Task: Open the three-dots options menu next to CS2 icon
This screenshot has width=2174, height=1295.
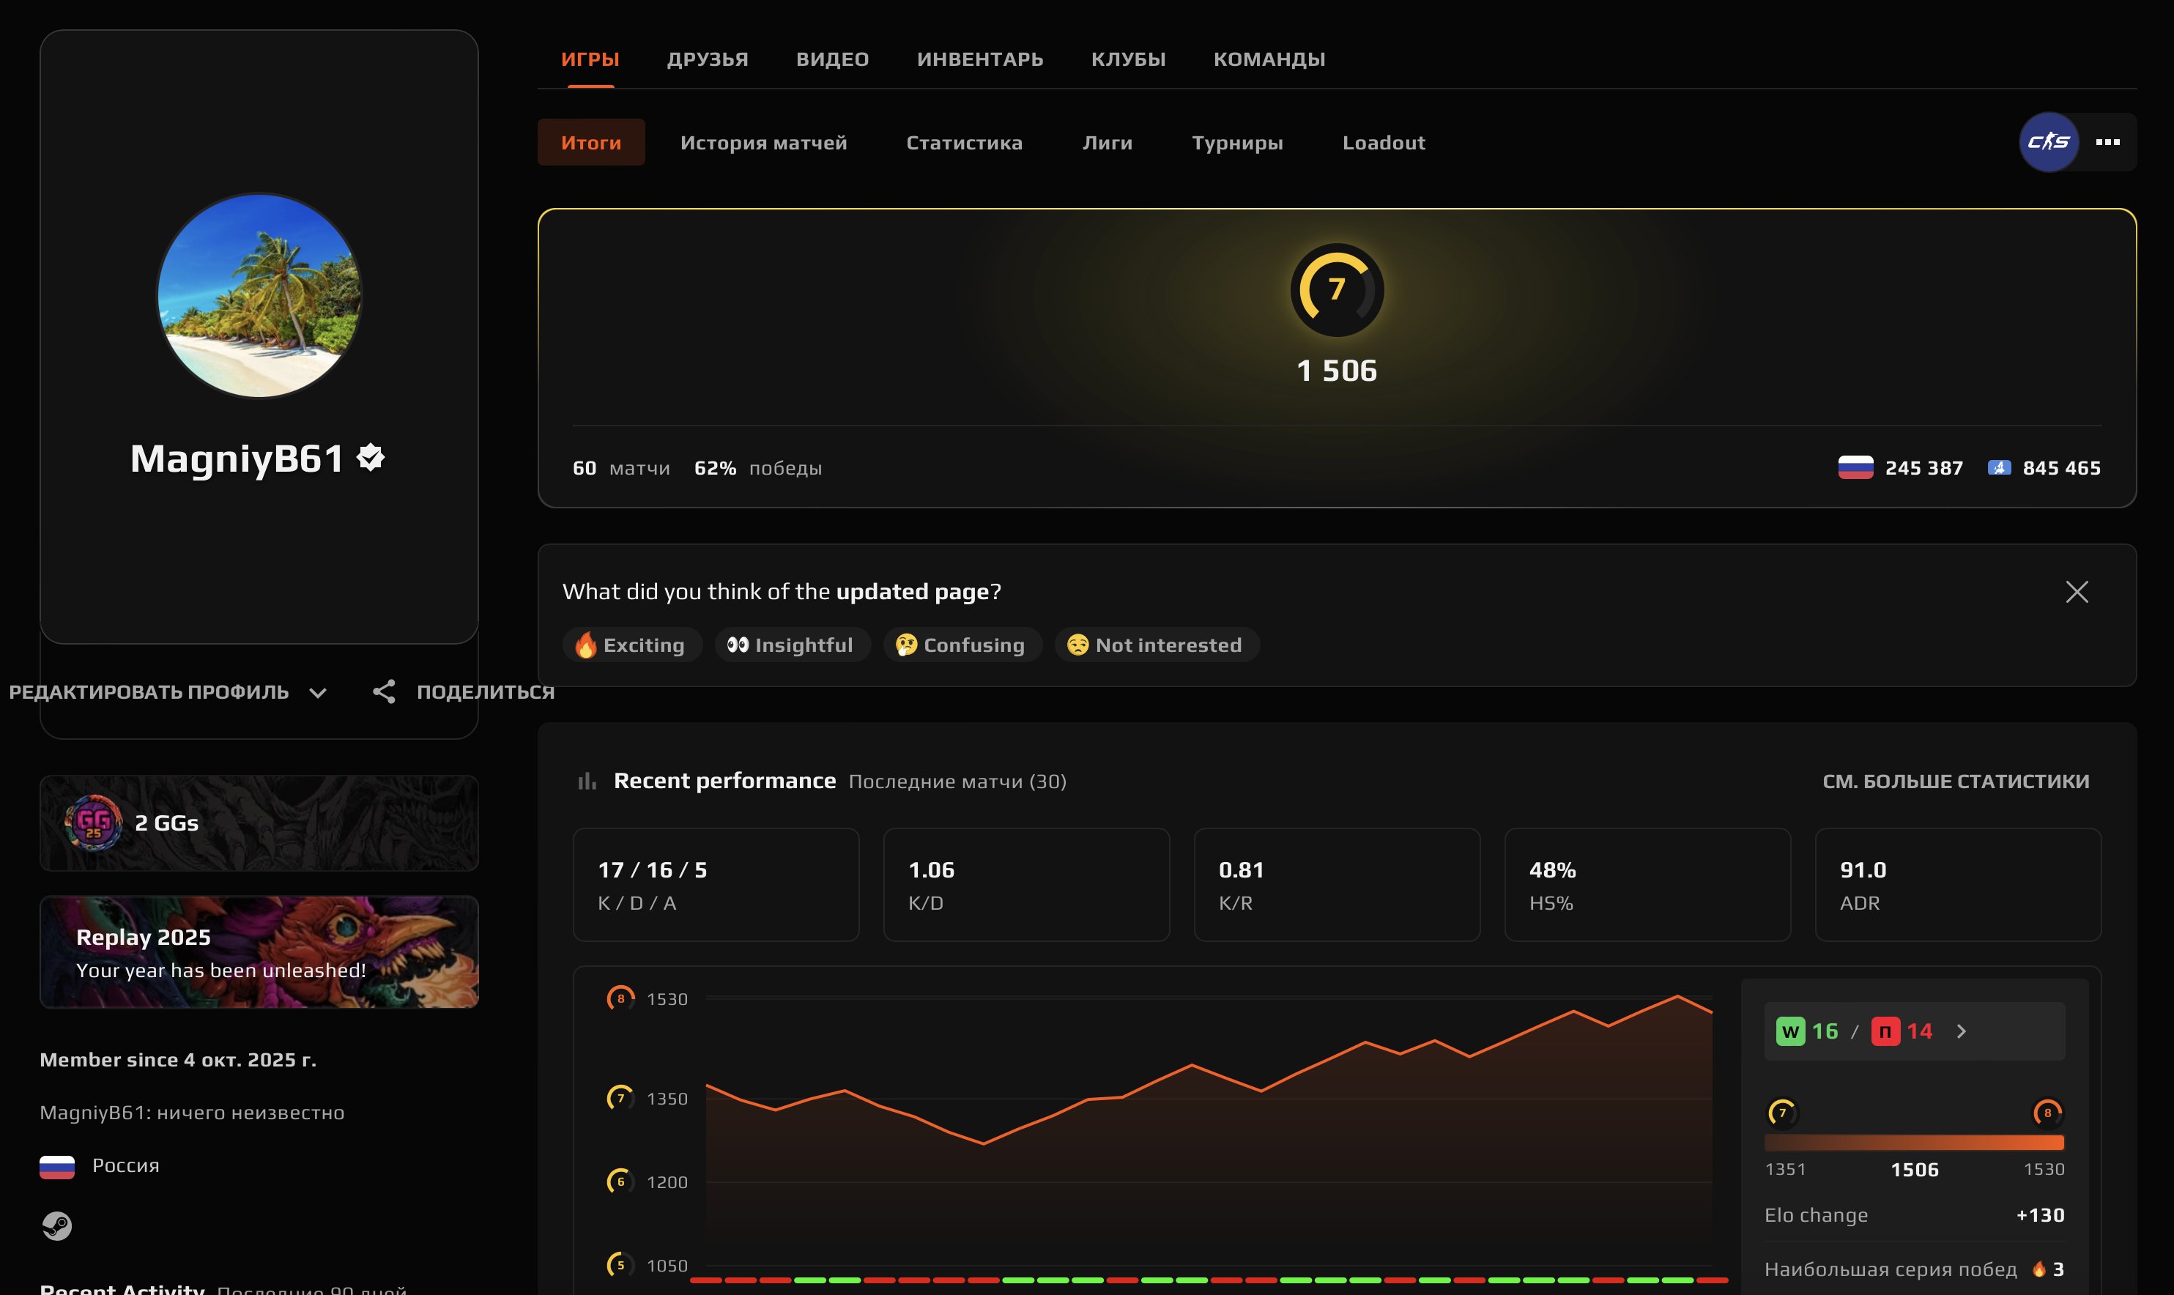Action: 2110,141
